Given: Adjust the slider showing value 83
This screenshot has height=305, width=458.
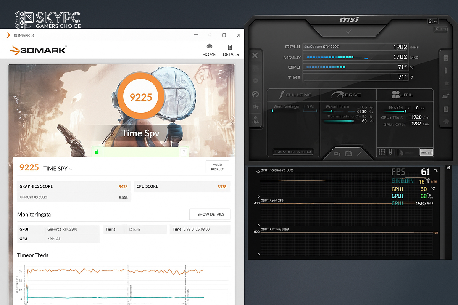Looking at the screenshot, I should [339, 121].
